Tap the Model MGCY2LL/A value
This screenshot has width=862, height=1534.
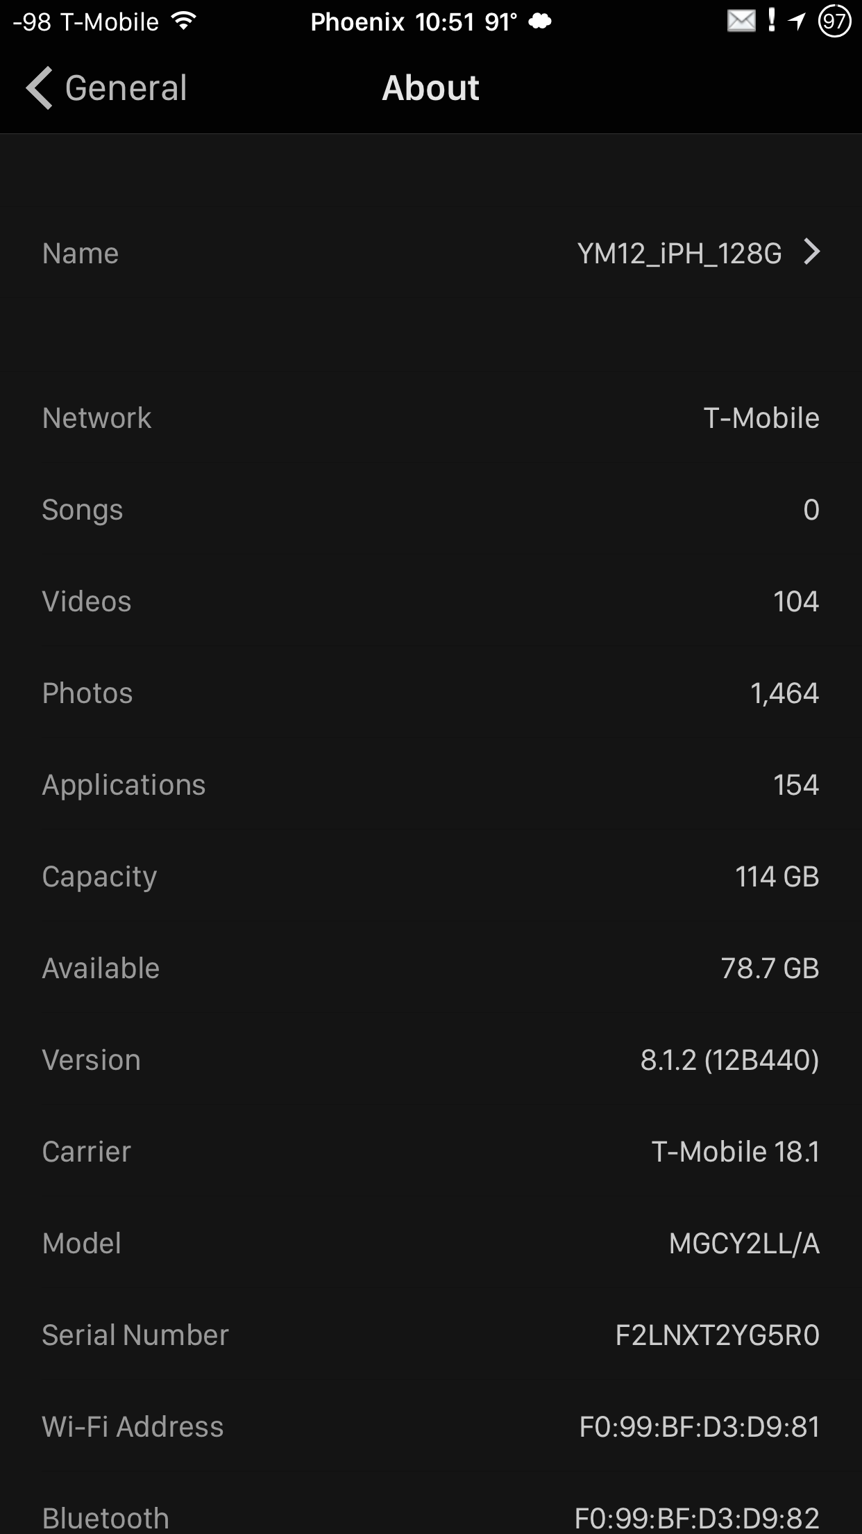(744, 1244)
